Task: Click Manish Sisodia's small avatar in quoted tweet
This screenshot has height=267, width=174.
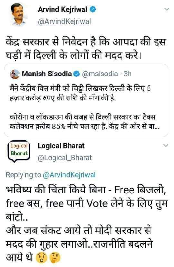Action: (x=15, y=74)
